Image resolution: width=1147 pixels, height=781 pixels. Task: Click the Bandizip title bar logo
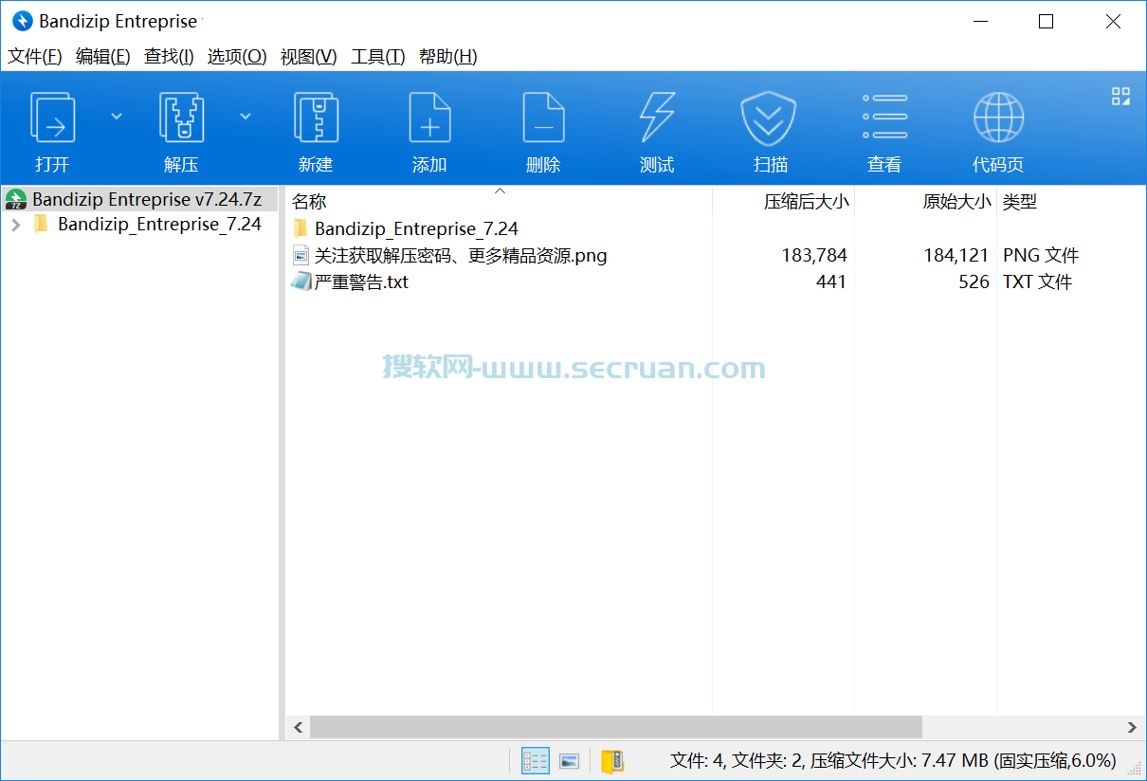pos(23,21)
